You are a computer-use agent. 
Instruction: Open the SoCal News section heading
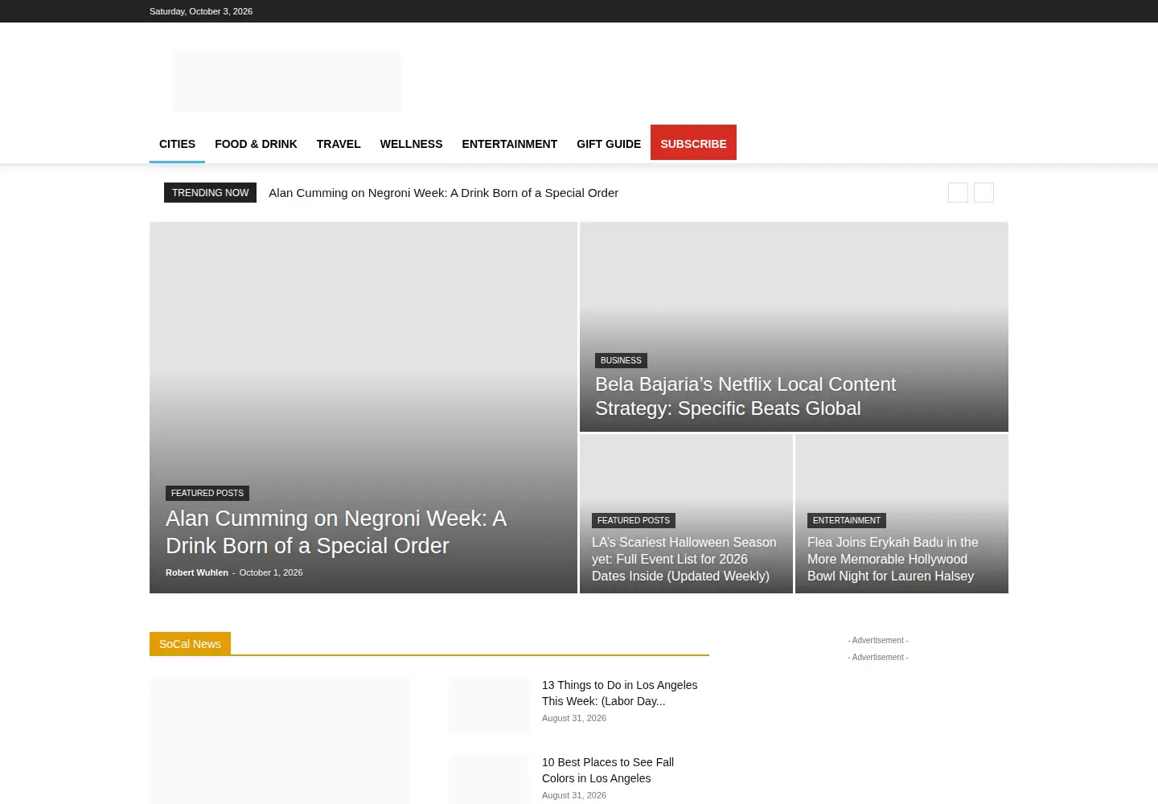click(190, 644)
